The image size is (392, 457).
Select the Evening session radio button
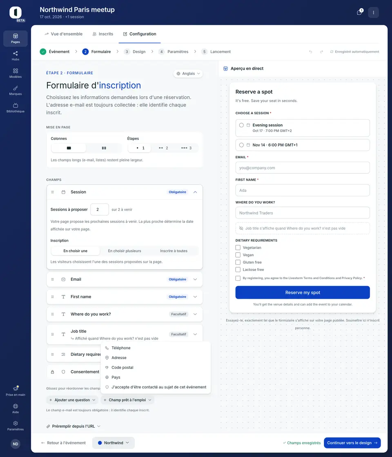[241, 125]
